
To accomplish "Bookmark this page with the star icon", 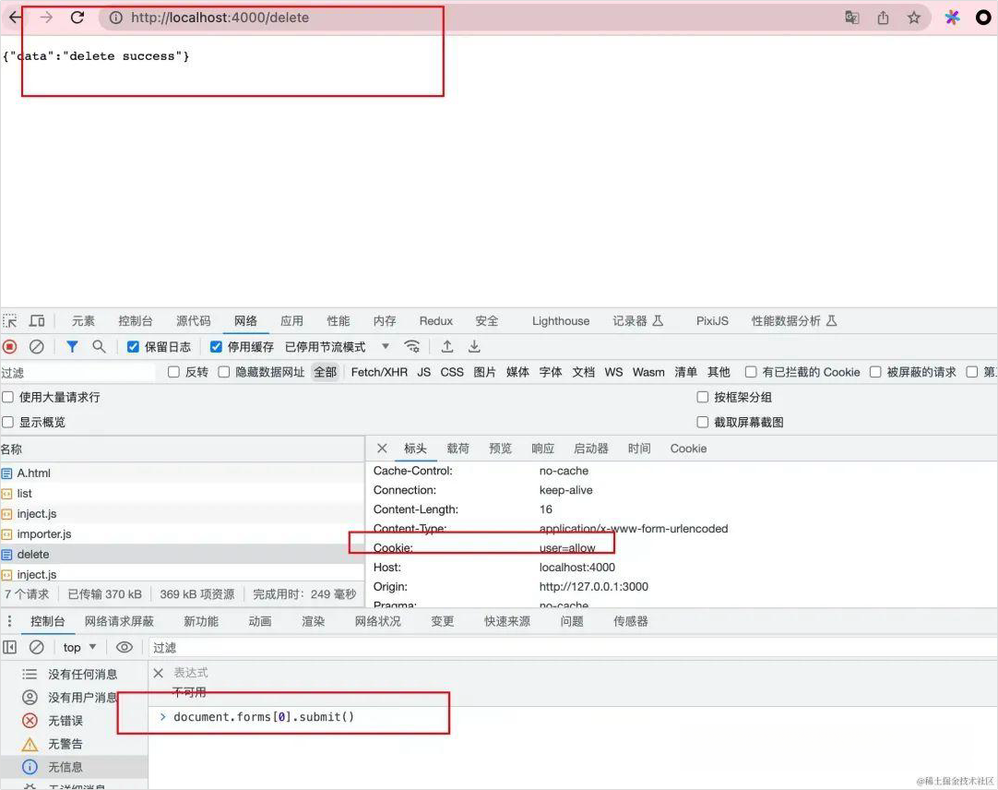I will 914,18.
